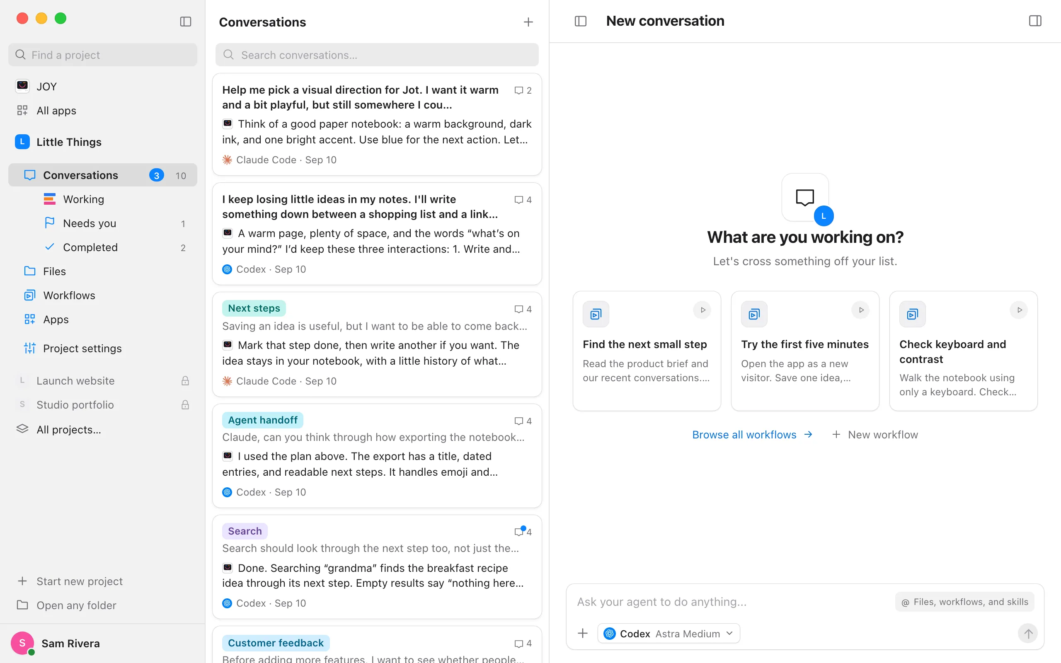
Task: Filter by Completed conversations
Action: (x=103, y=247)
